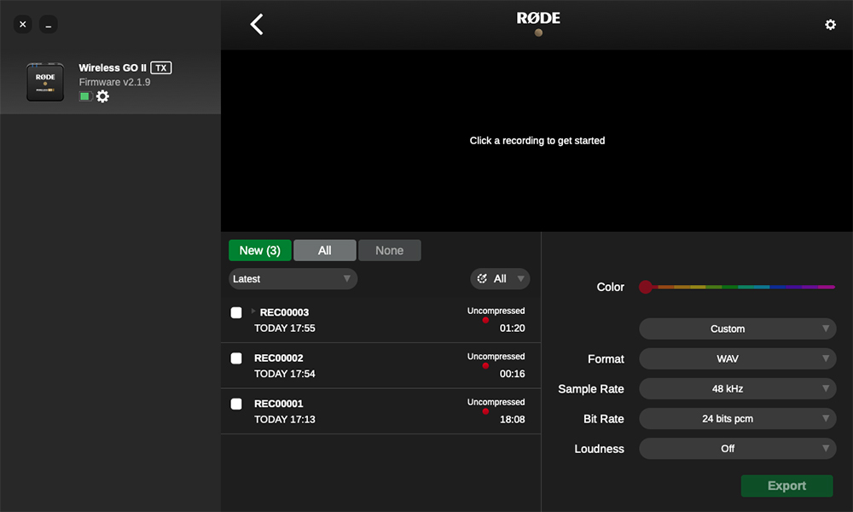Click the purple end of Color slider
The height and width of the screenshot is (512, 853).
pos(826,287)
